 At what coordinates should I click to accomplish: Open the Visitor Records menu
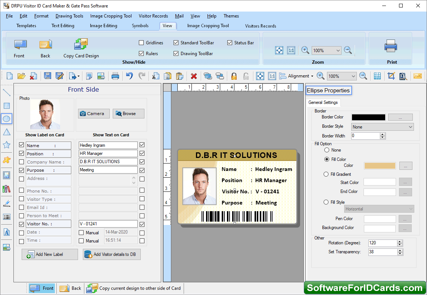153,16
